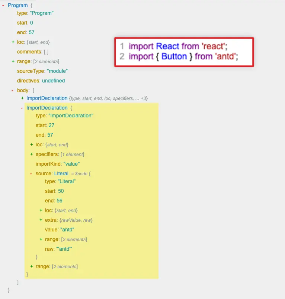Screen dimensions: 285x299
Task: Select the value "antd" property
Action: [x=60, y=230]
